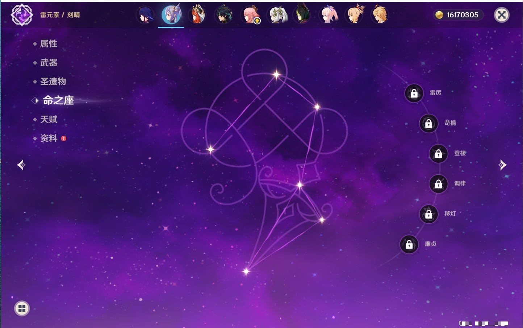Switch to next character with right arrow
This screenshot has width=523, height=328.
[502, 165]
